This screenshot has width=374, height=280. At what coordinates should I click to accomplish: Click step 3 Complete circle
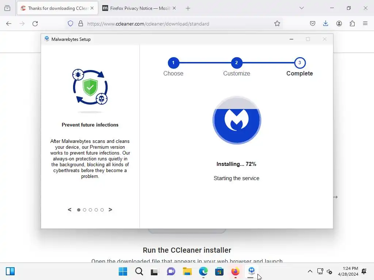300,63
